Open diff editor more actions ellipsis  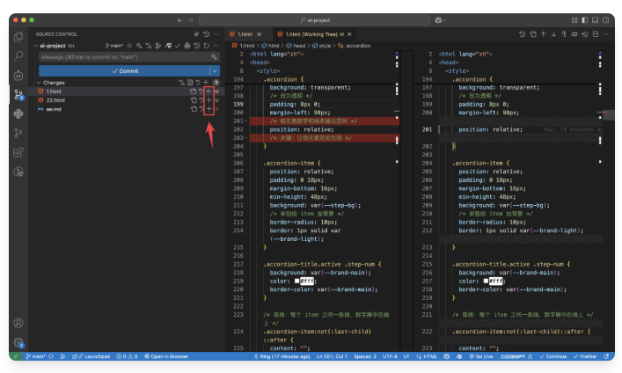(x=606, y=34)
